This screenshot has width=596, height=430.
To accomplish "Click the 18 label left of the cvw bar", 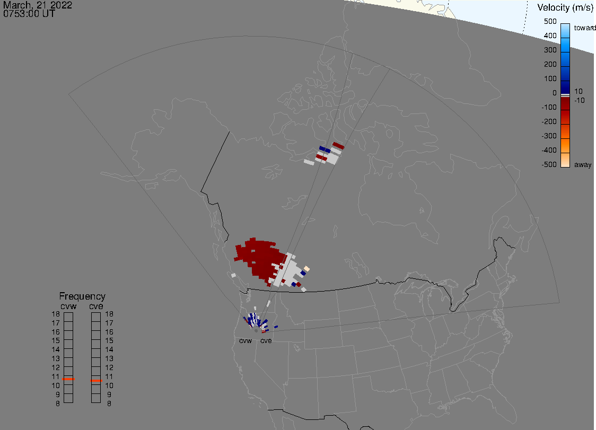I will pyautogui.click(x=56, y=314).
